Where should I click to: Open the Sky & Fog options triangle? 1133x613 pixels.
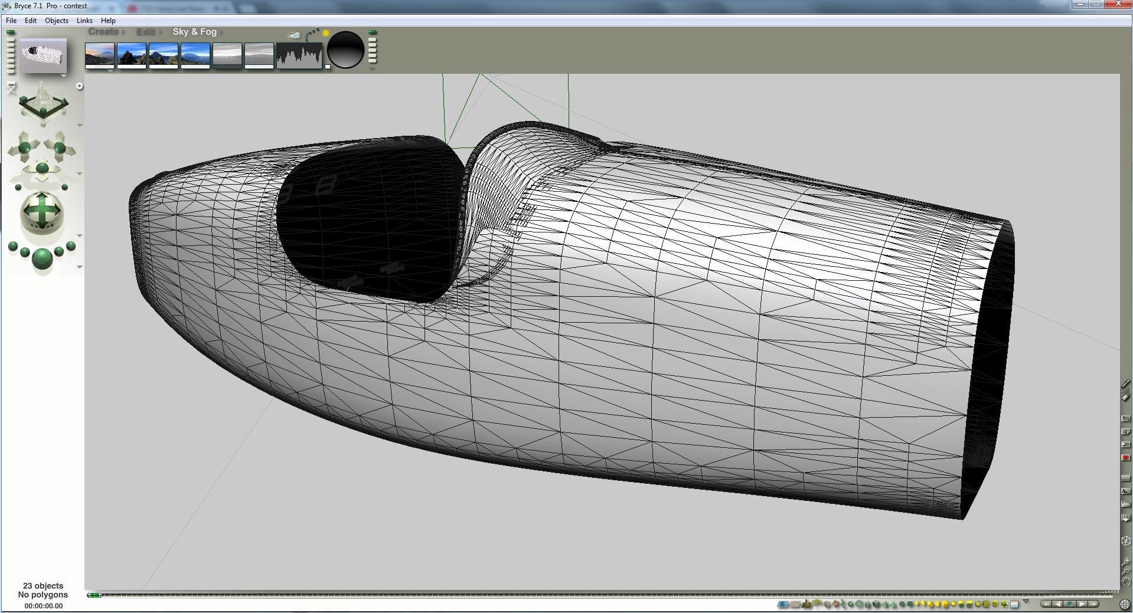coord(372,69)
